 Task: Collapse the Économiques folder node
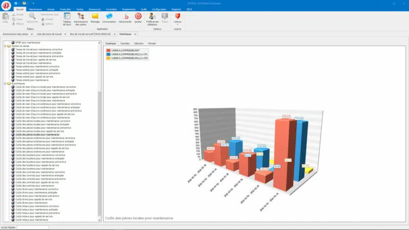pyautogui.click(x=5, y=83)
